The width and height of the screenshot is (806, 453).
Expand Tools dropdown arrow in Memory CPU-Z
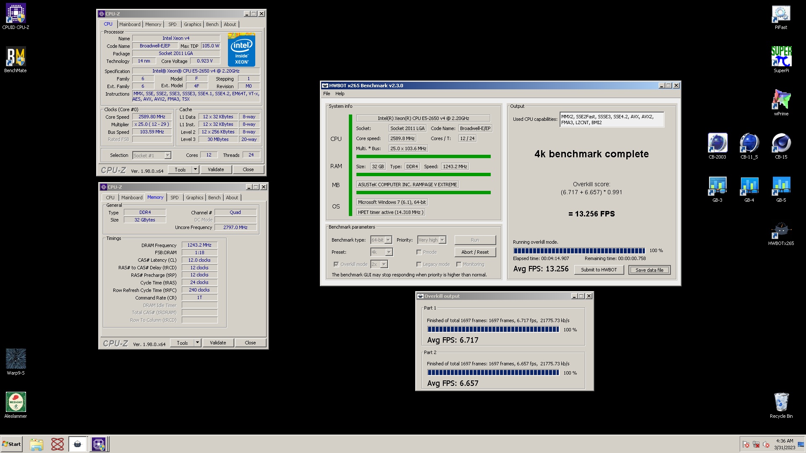tap(197, 343)
